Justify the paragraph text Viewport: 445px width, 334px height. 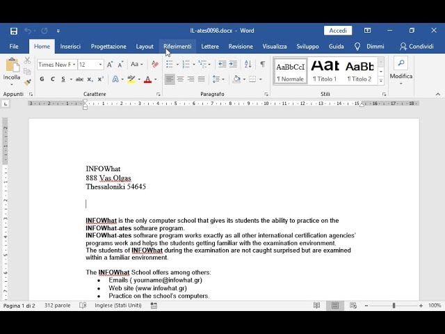point(201,79)
